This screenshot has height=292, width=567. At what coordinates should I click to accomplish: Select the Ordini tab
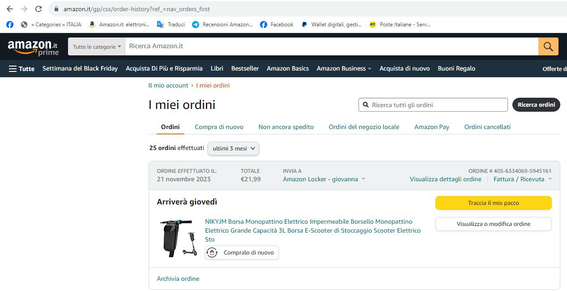click(171, 127)
